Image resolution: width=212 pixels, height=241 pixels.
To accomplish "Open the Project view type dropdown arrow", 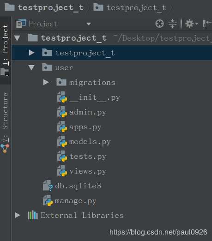I will [x=89, y=24].
